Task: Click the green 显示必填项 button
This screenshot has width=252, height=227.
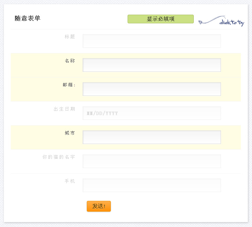Action: coord(160,19)
